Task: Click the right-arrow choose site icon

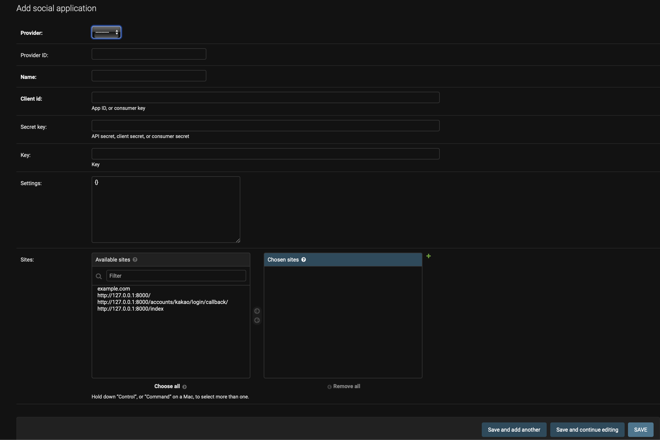Action: click(x=257, y=311)
